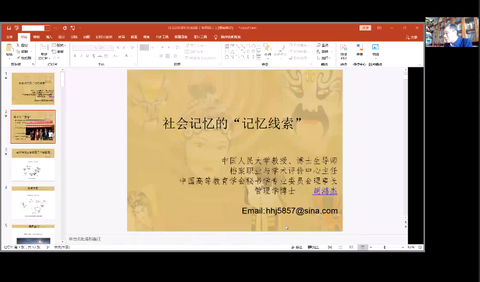This screenshot has height=282, width=480.
Task: Select slide 1 thumbnail
Action: click(33, 89)
